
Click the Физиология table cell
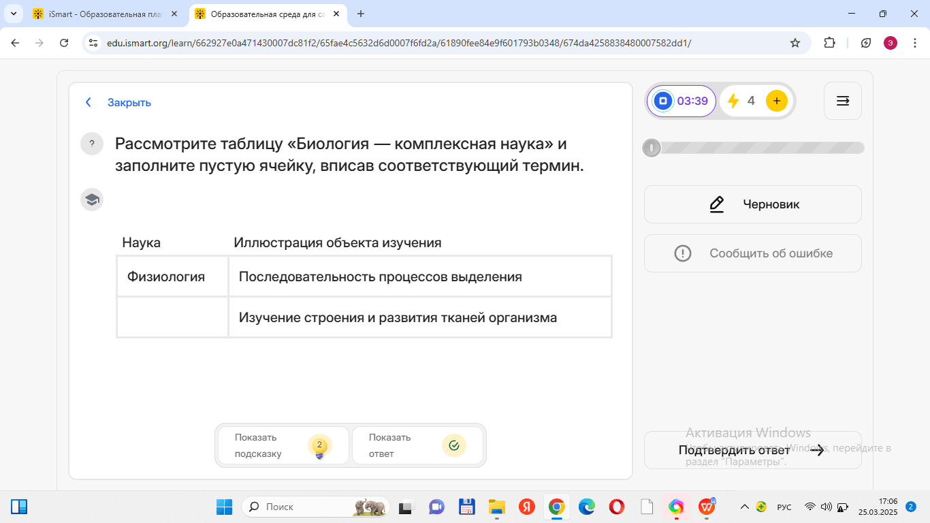(x=173, y=276)
